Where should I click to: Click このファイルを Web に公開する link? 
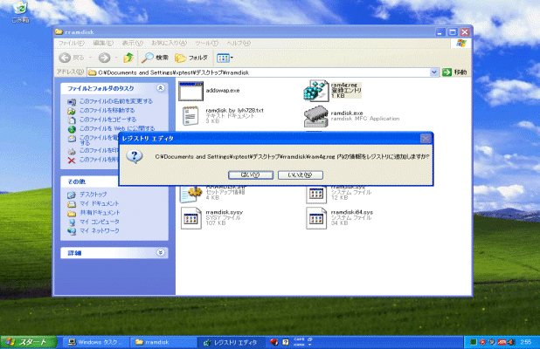(x=117, y=128)
